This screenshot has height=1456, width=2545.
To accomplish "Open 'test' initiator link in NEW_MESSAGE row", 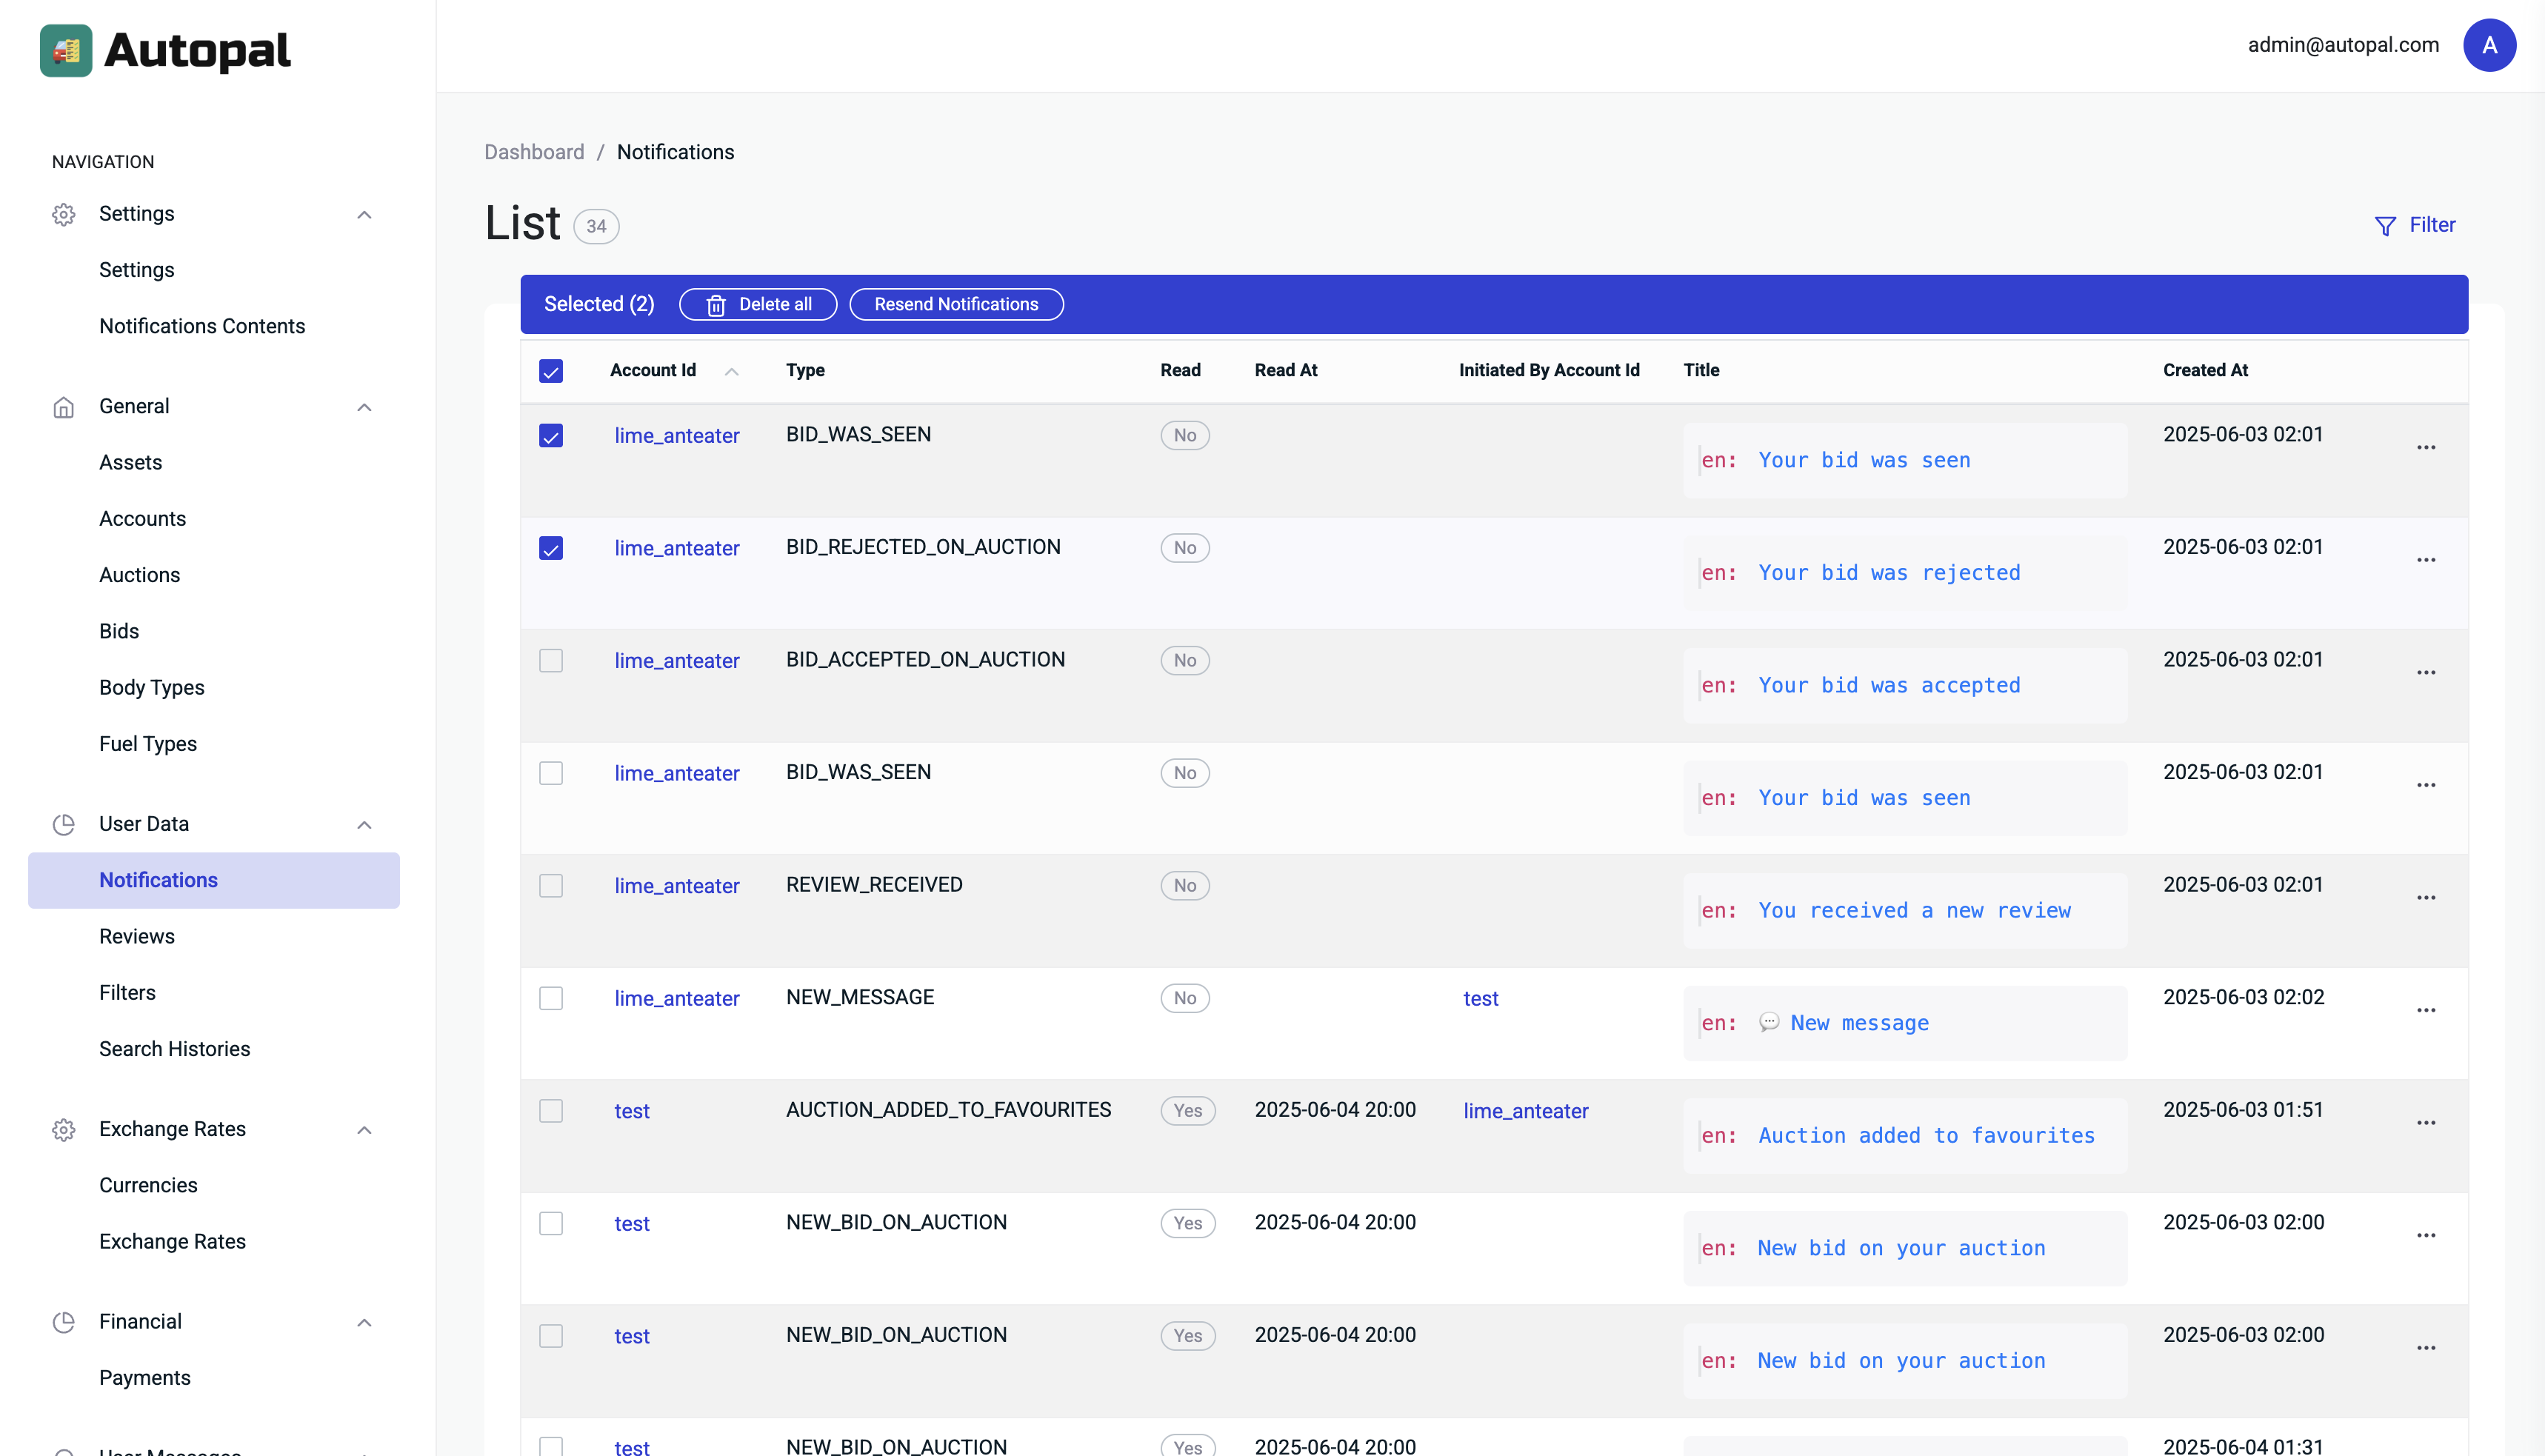I will (1481, 998).
